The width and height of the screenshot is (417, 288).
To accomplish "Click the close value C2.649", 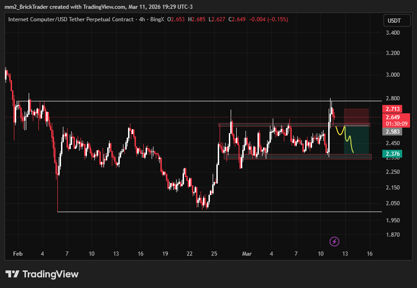I will [x=237, y=19].
